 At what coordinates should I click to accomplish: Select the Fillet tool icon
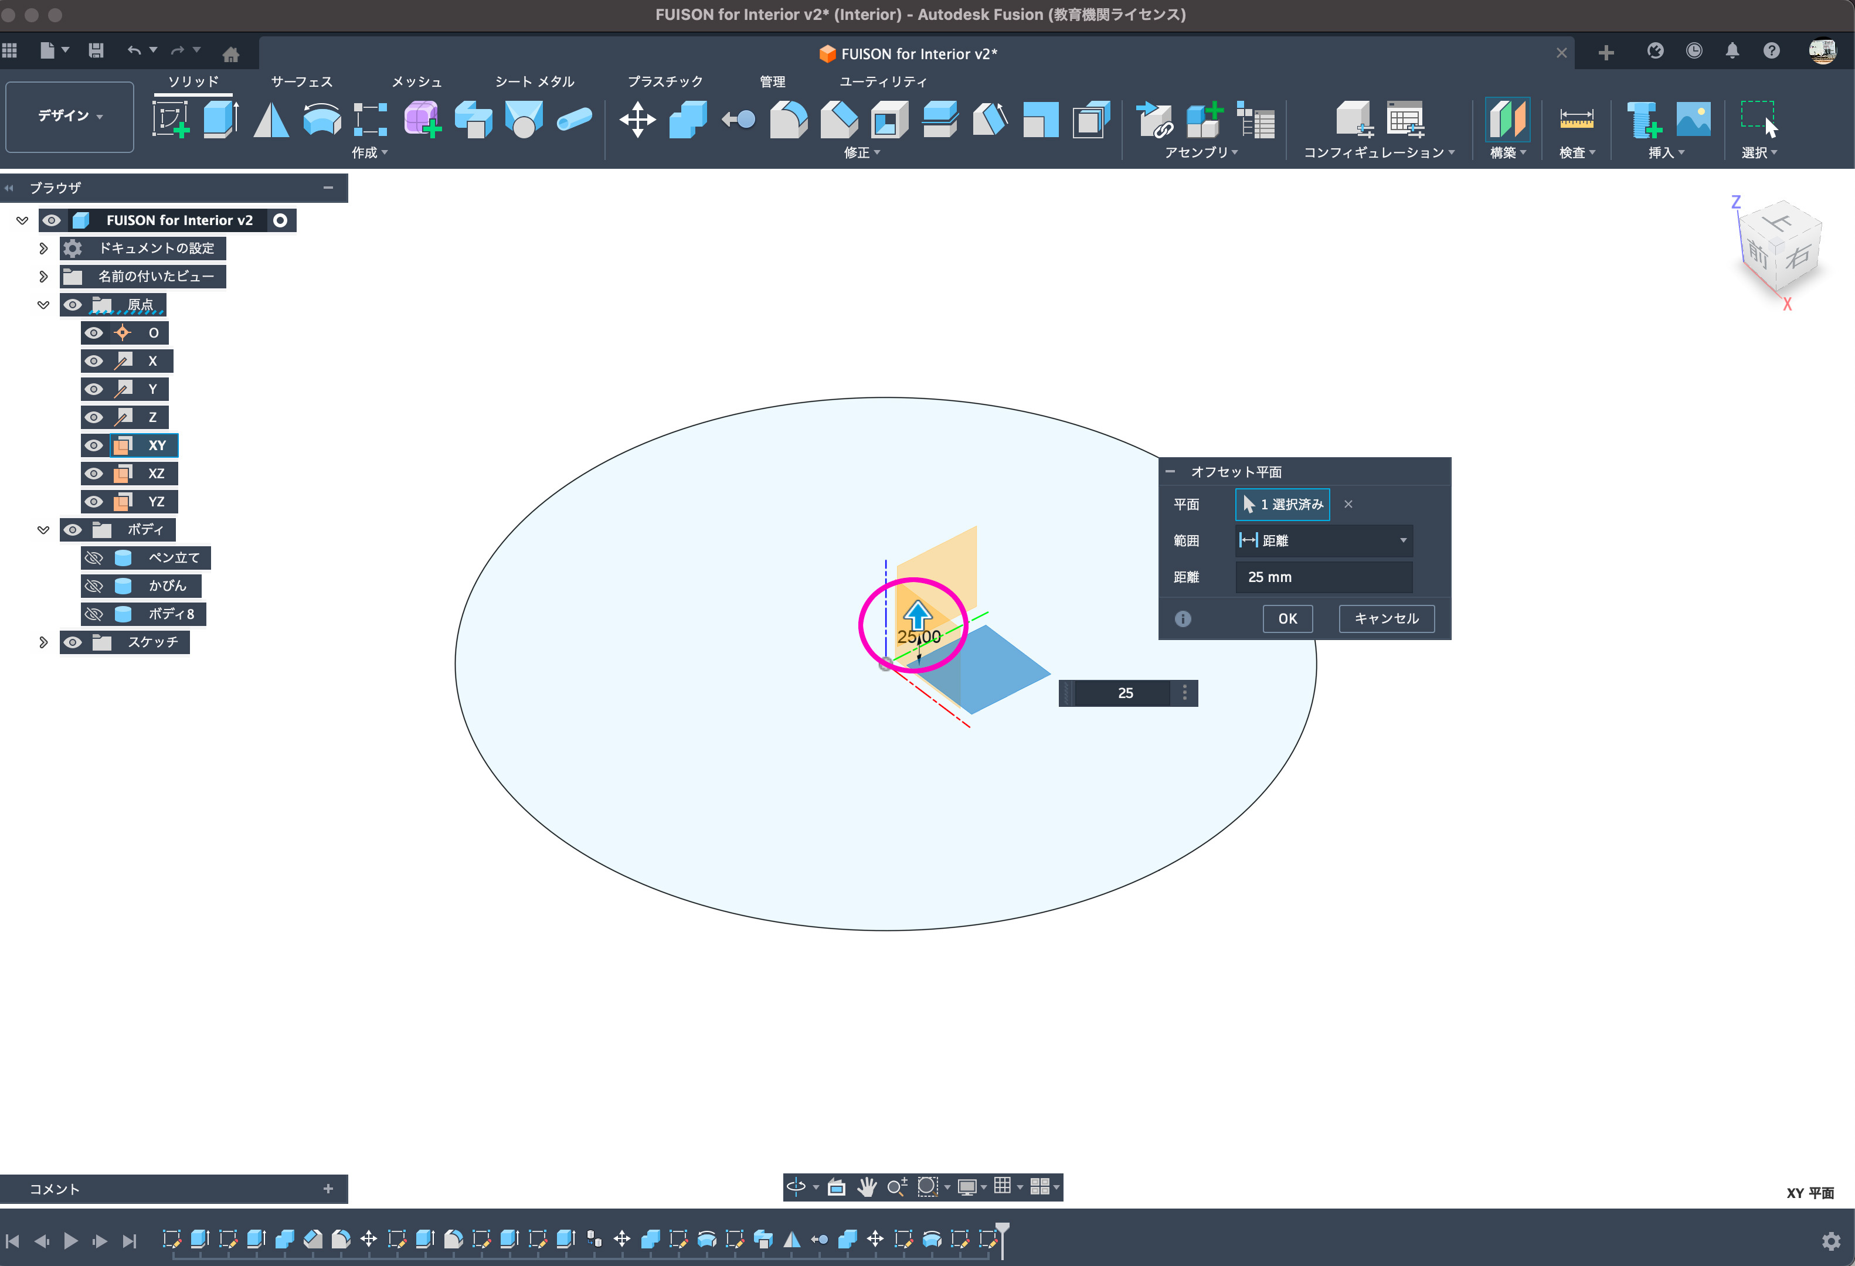[788, 120]
